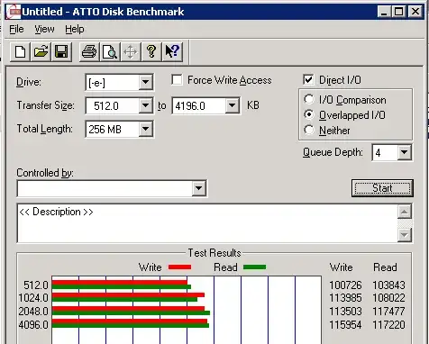Click the four-arrow move icon

click(x=131, y=52)
